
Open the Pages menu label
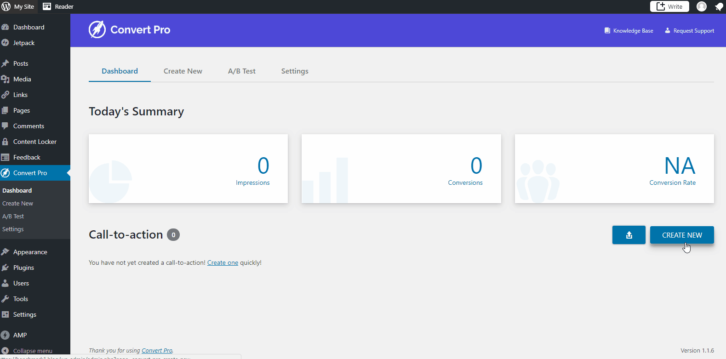click(x=22, y=110)
